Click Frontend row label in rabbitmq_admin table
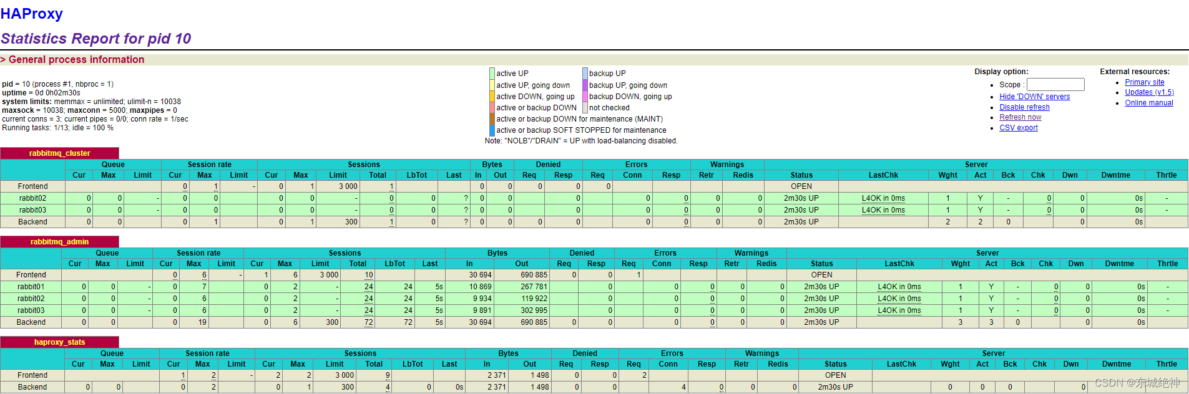Image resolution: width=1189 pixels, height=394 pixels. (x=31, y=275)
